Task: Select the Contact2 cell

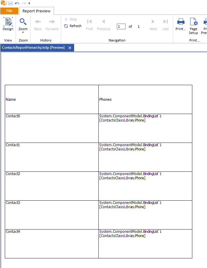Action: pyautogui.click(x=52, y=186)
